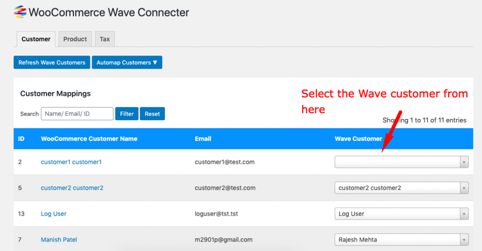Screen dimensions: 482x251
Task: Open the Log User Wave Customer dropdown
Action: [x=402, y=214]
